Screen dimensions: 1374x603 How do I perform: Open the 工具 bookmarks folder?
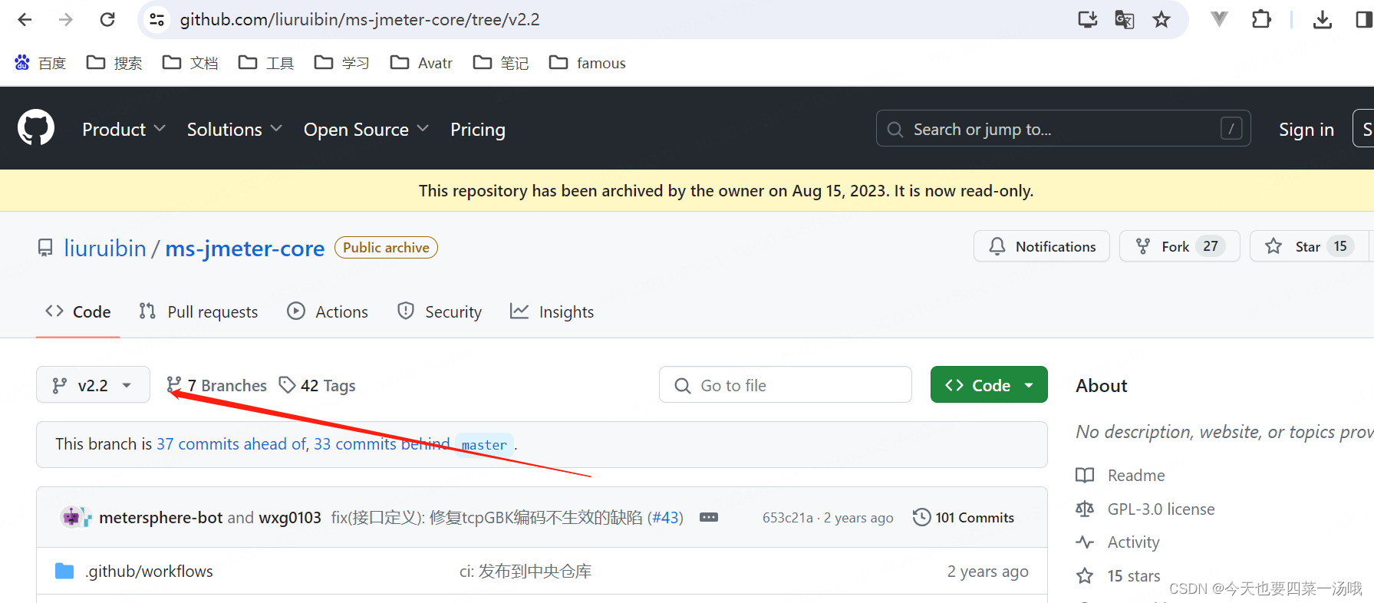pyautogui.click(x=266, y=63)
